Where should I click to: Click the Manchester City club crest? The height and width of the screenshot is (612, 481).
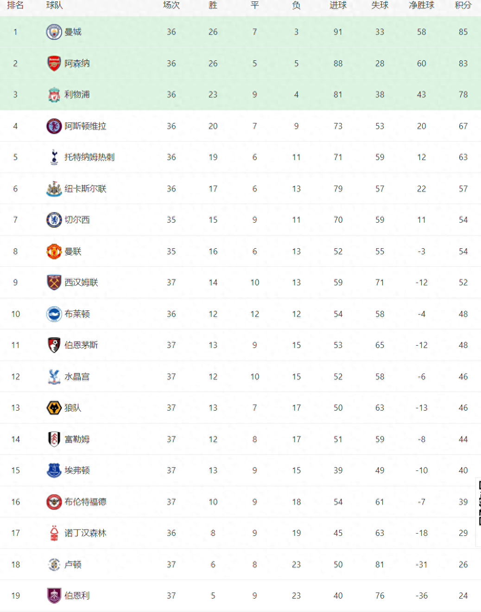coord(54,32)
